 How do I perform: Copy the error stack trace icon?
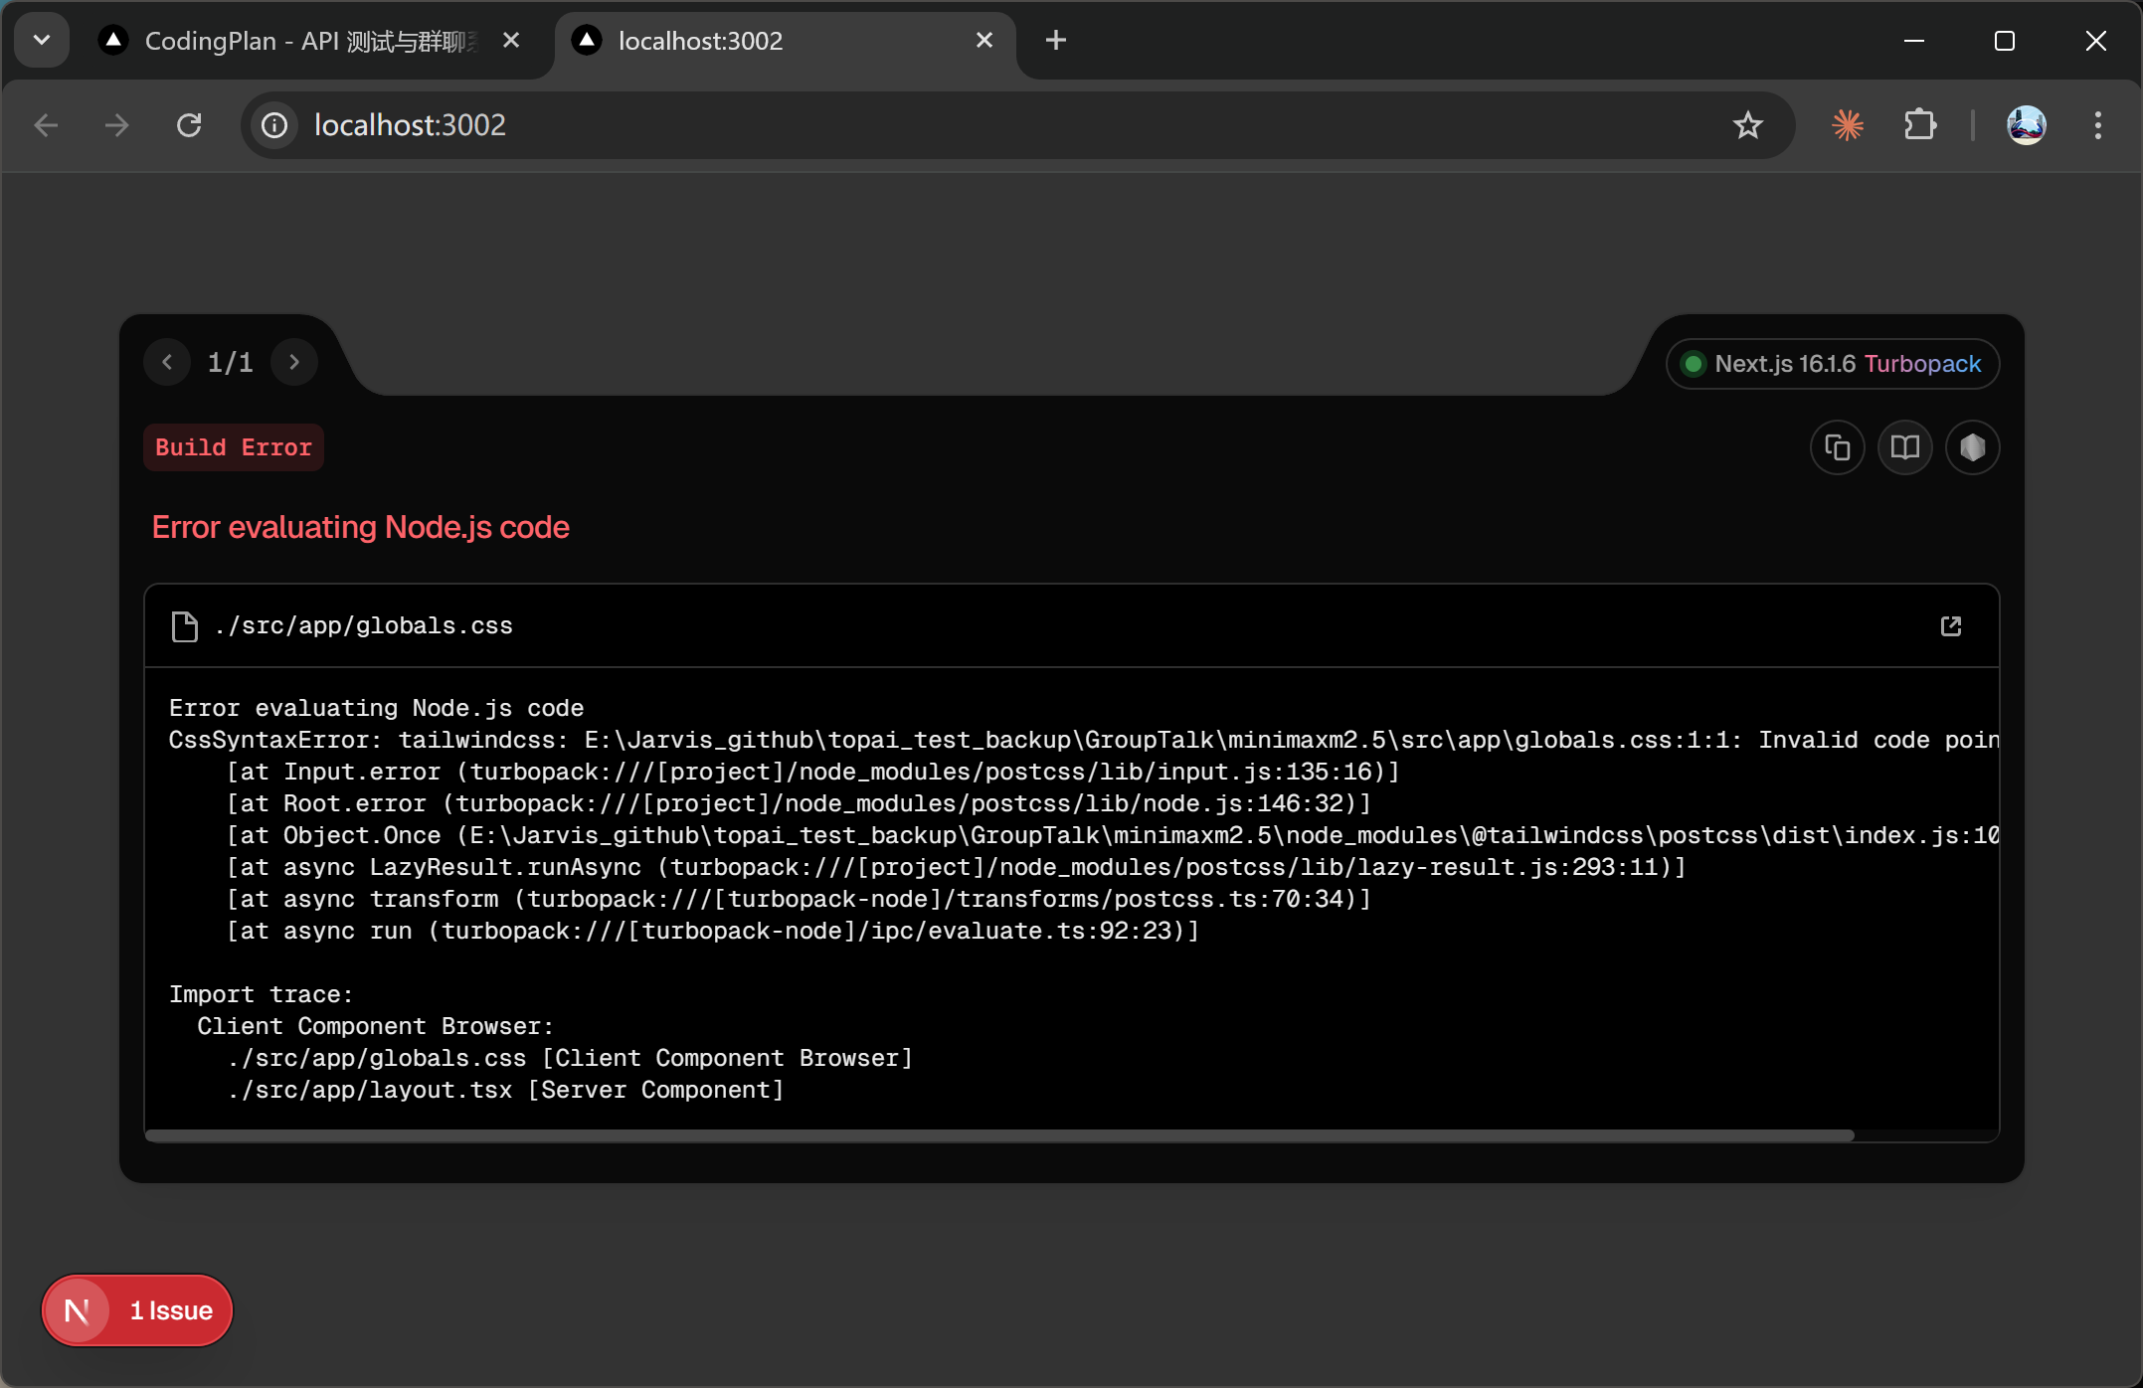point(1837,447)
